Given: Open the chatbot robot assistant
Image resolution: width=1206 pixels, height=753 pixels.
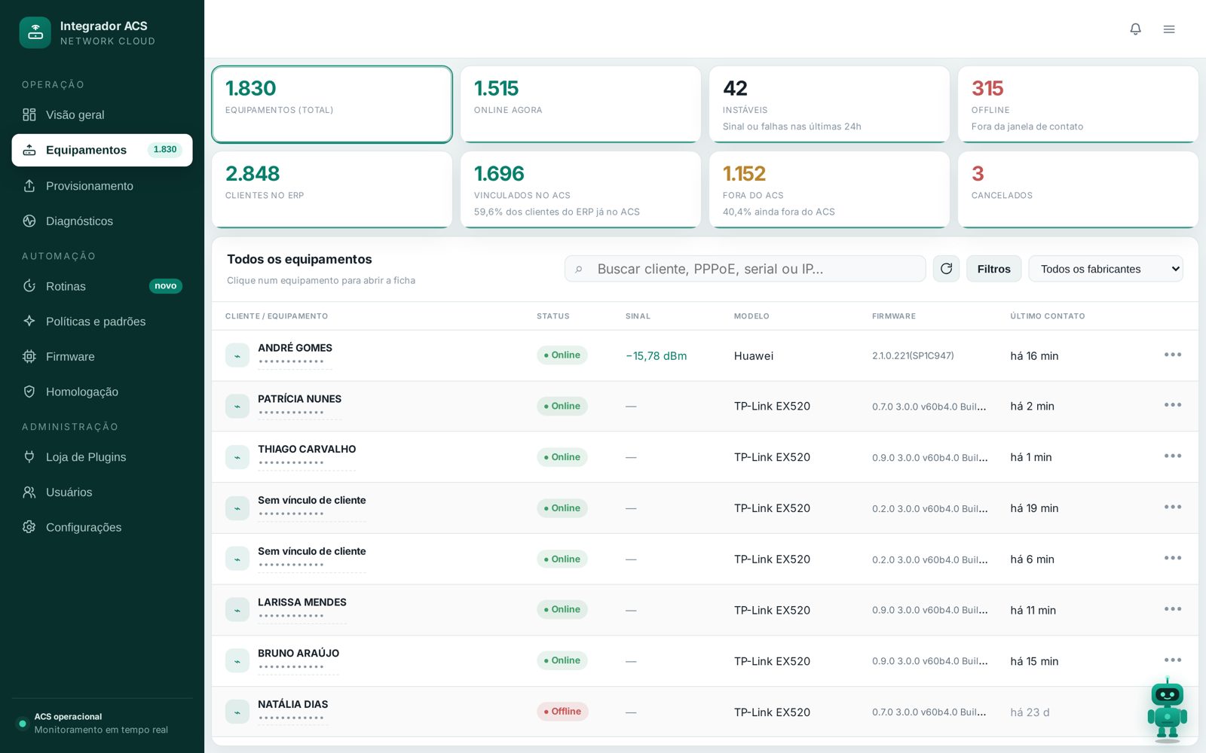Looking at the screenshot, I should (x=1167, y=709).
